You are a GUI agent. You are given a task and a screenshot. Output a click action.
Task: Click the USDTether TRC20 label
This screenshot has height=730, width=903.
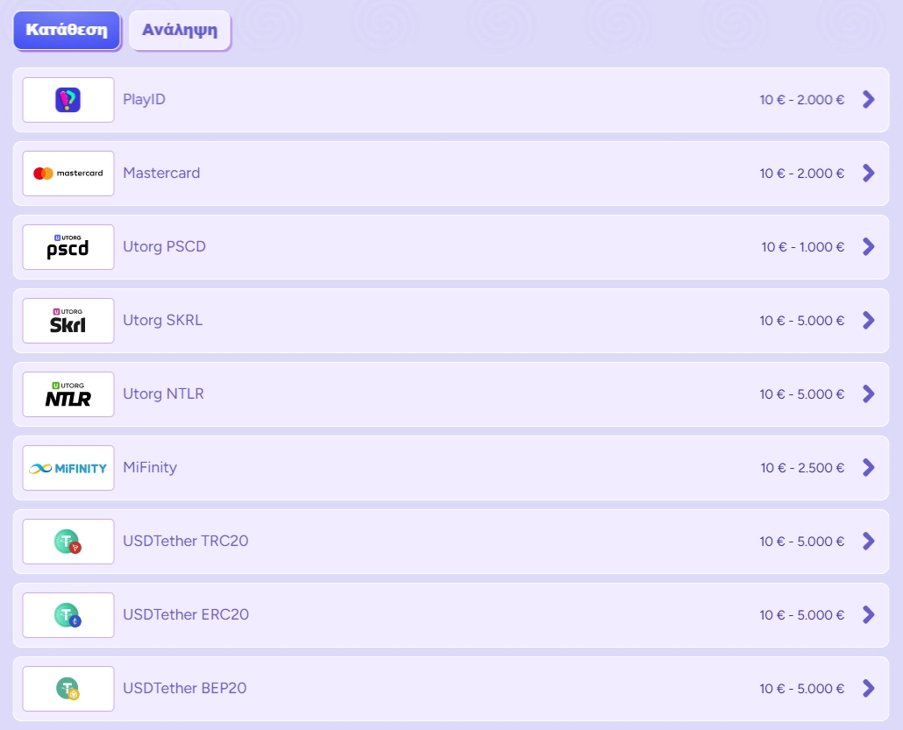tap(186, 542)
